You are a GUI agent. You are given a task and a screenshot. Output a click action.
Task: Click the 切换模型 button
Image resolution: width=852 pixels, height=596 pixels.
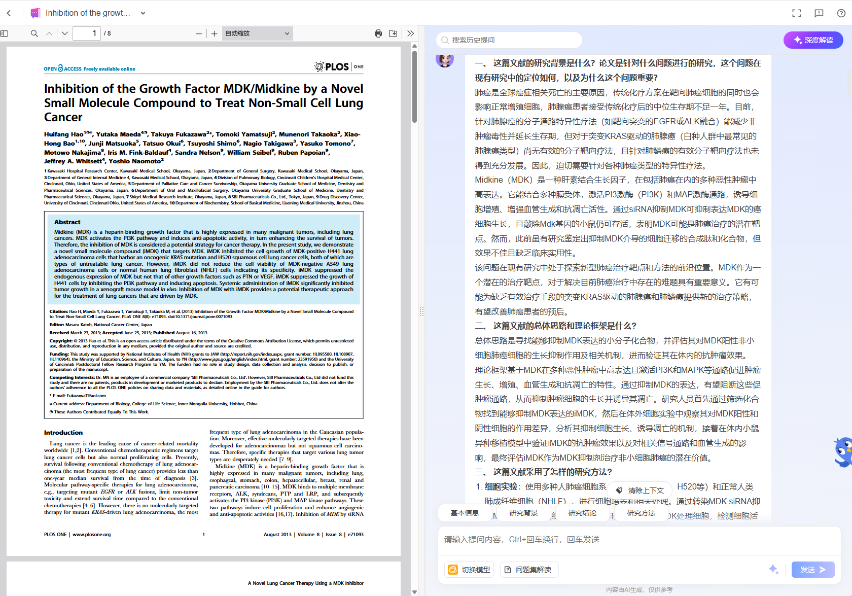(470, 570)
